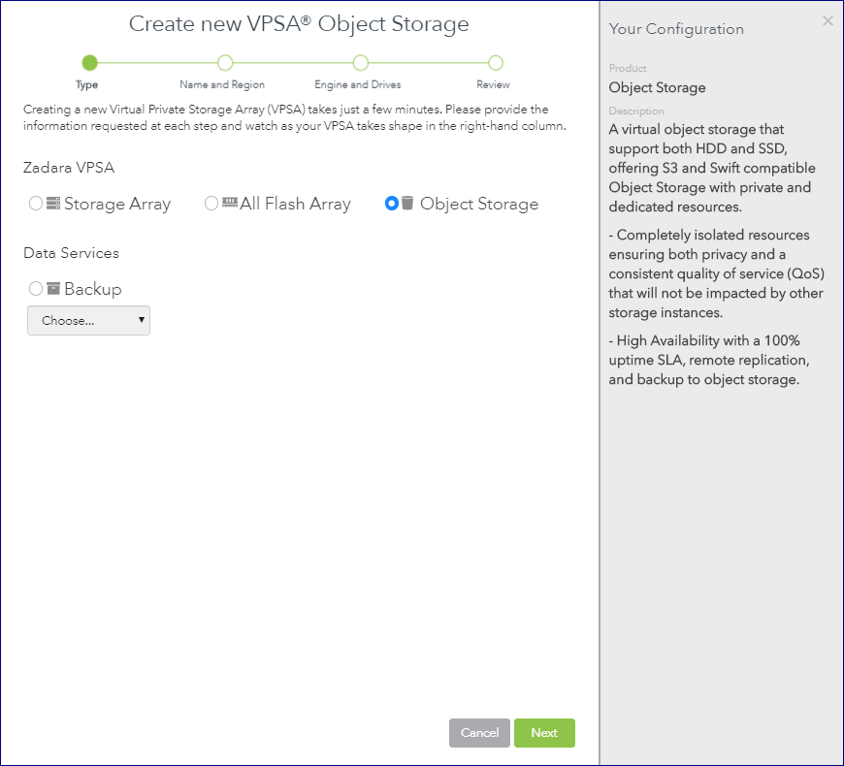Open the Choose... dropdown under Backup
Image resolution: width=844 pixels, height=766 pixels.
point(89,321)
